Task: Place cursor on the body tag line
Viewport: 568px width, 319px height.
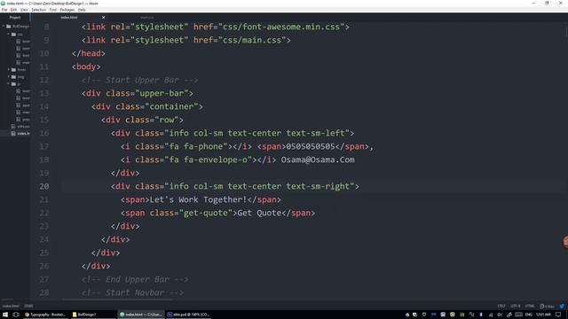Action: coord(86,67)
